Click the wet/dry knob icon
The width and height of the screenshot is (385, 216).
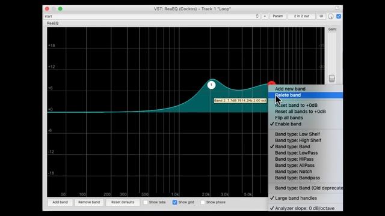coord(331,16)
